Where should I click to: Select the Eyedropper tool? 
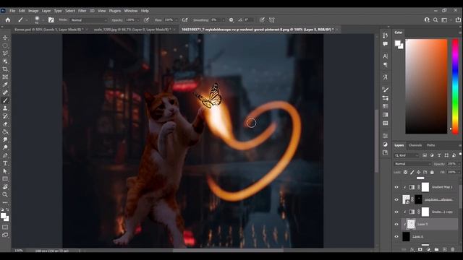[x=5, y=85]
